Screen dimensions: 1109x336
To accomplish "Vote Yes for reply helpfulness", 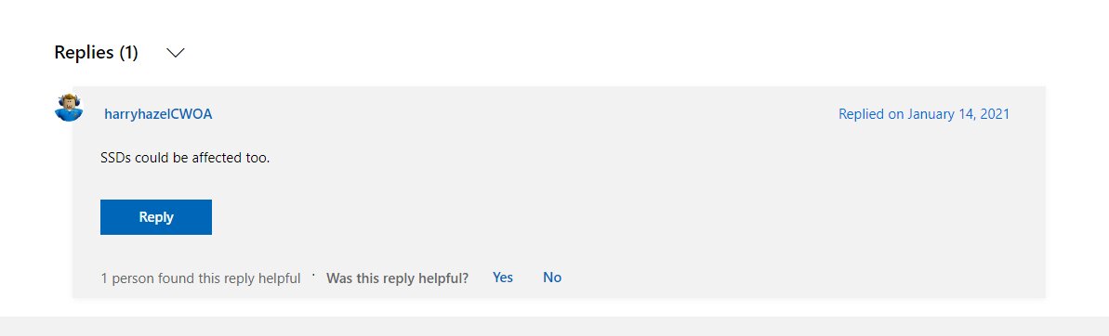I will (503, 278).
